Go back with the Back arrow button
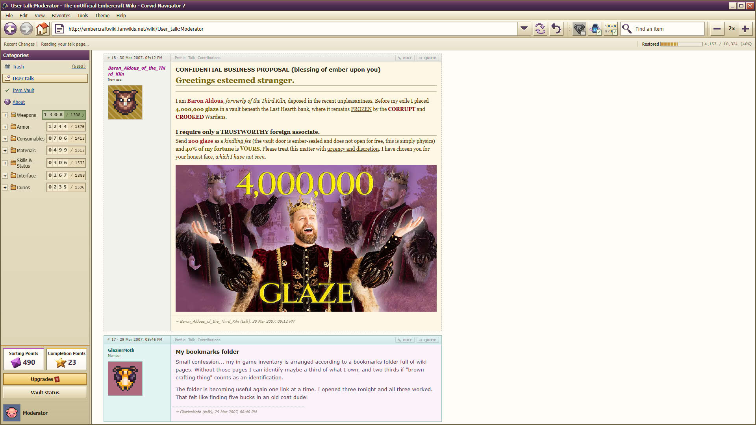 point(10,29)
